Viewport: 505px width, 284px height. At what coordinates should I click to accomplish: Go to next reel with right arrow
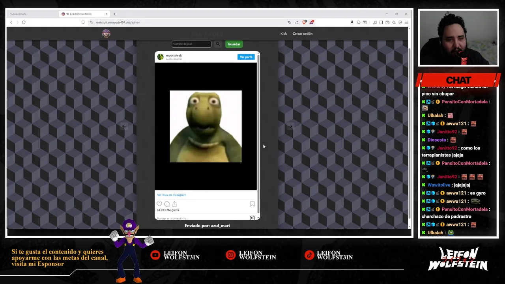290,126
